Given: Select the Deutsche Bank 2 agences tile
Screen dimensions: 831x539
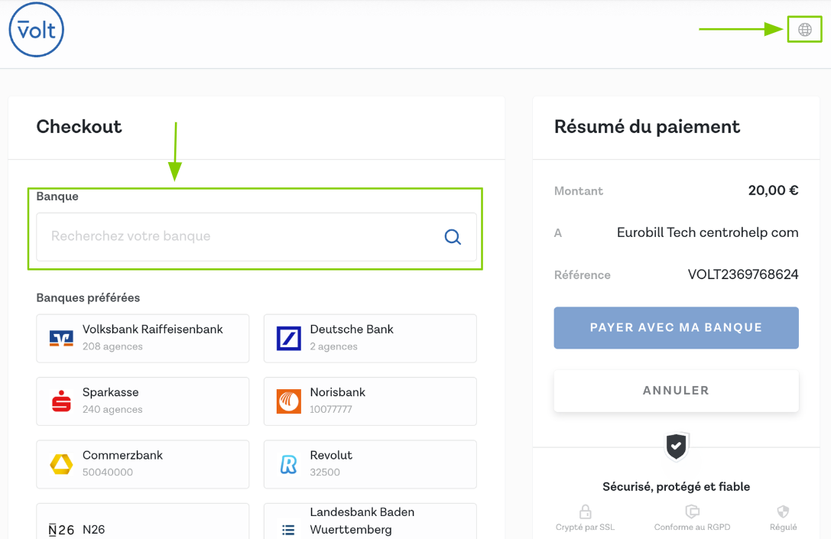Looking at the screenshot, I should [x=370, y=338].
